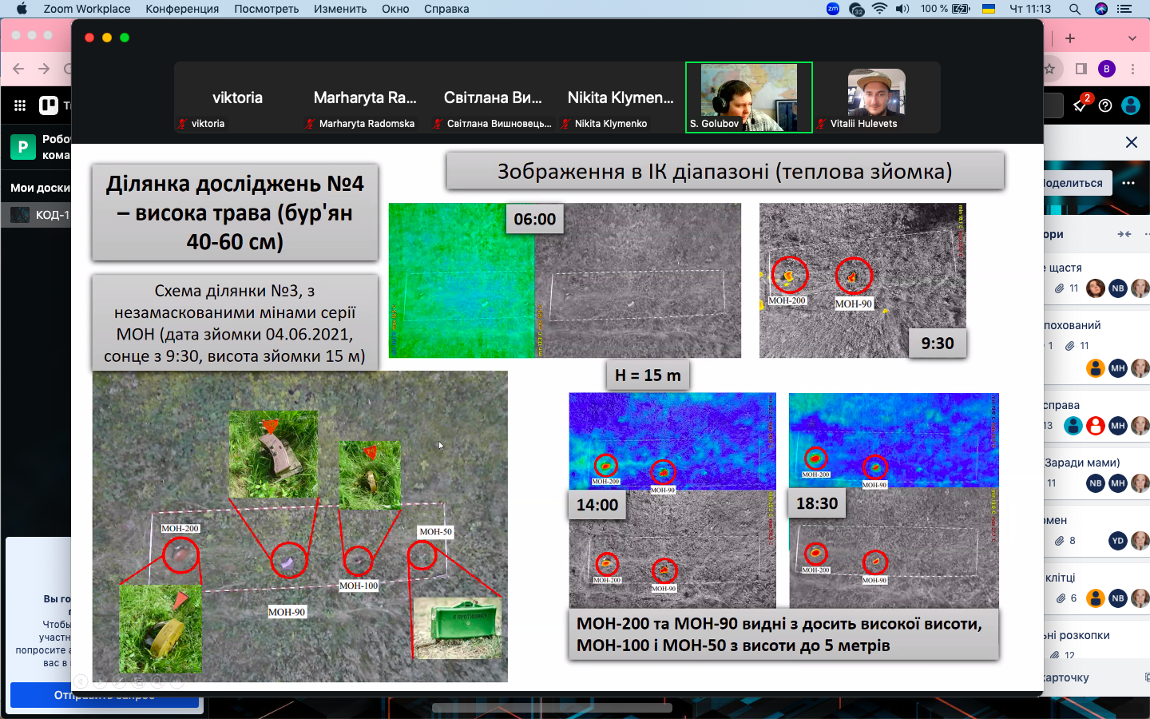Open the Trello app switcher grid
Viewport: 1150px width, 719px height.
click(20, 105)
